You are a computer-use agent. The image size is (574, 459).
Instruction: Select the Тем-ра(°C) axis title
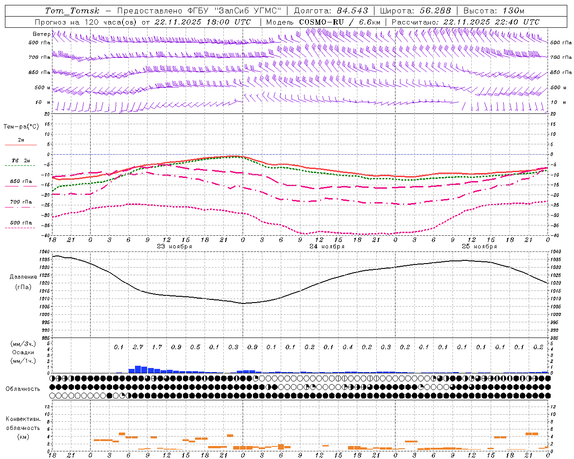pyautogui.click(x=21, y=127)
